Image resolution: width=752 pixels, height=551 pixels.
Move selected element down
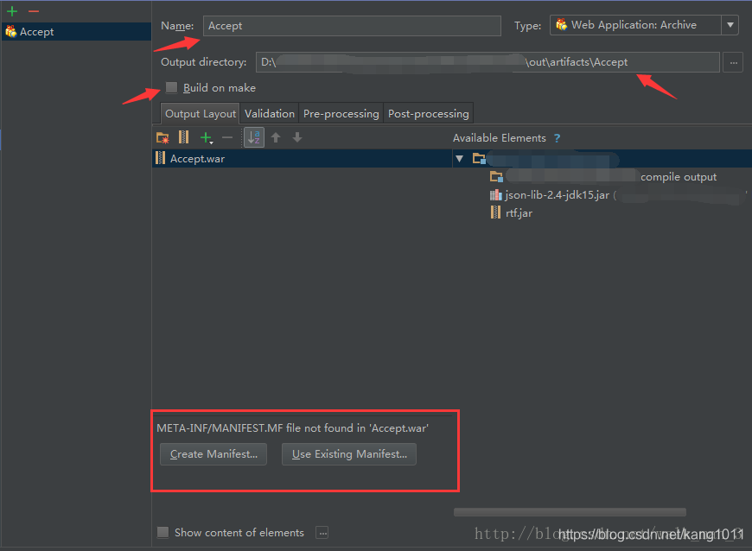click(x=297, y=138)
